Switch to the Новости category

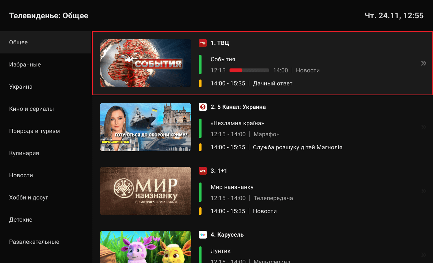pyautogui.click(x=46, y=175)
